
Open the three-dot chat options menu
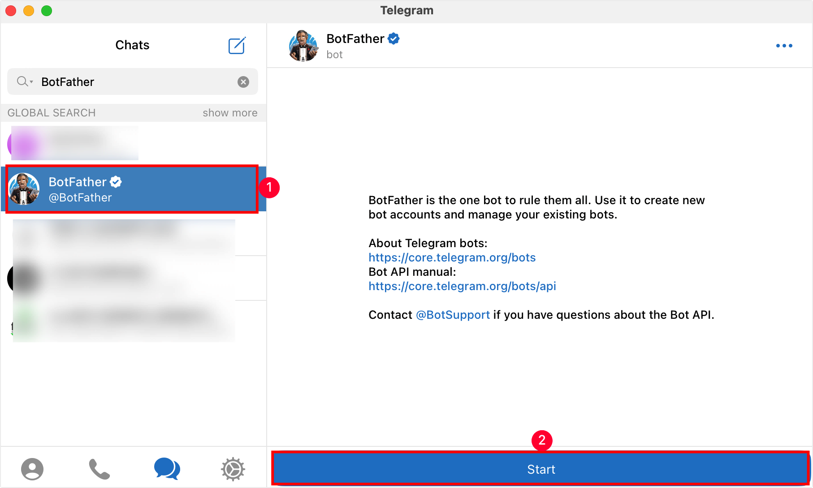coord(784,46)
